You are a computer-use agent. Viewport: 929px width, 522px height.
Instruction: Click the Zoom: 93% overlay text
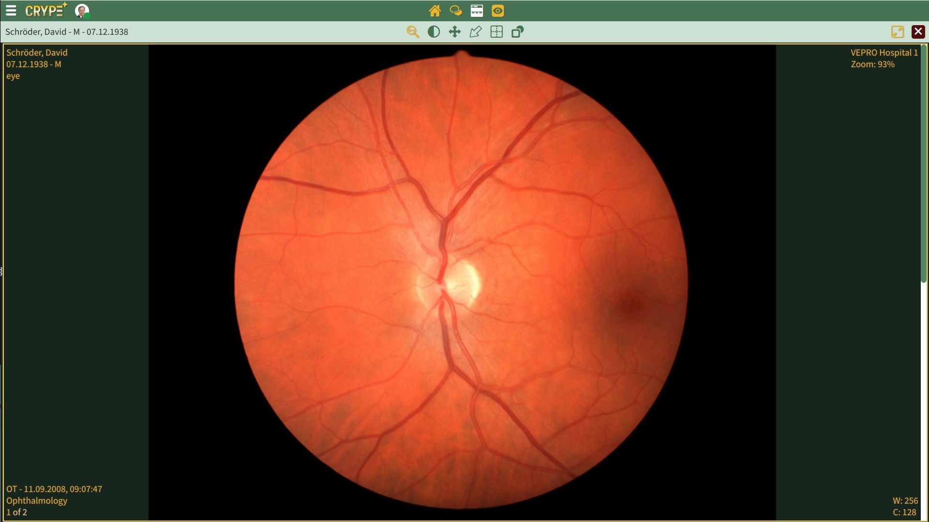(872, 64)
